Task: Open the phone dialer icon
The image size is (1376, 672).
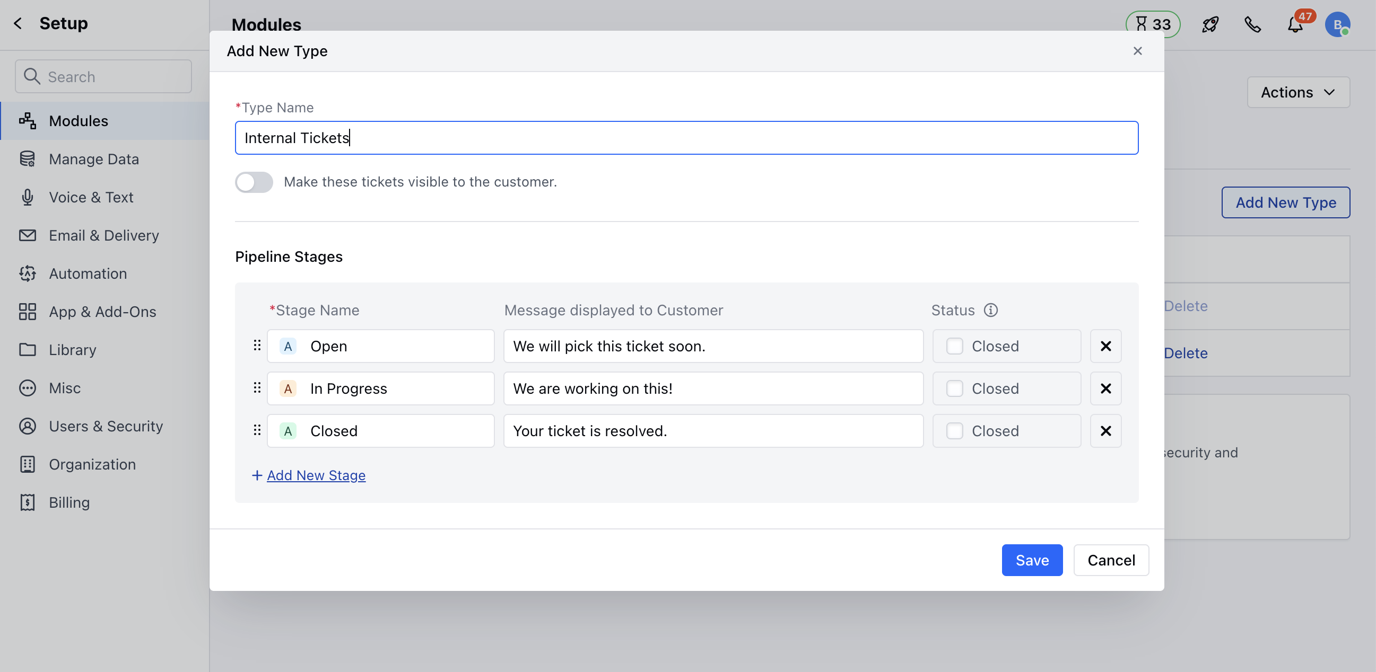Action: coord(1252,24)
